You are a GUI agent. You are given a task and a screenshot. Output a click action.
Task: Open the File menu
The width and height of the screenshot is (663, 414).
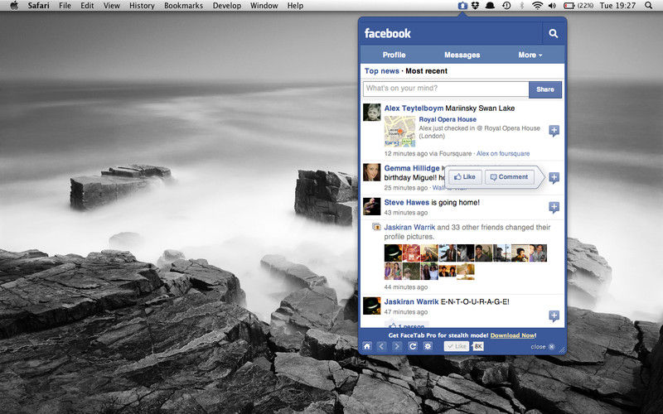[65, 6]
